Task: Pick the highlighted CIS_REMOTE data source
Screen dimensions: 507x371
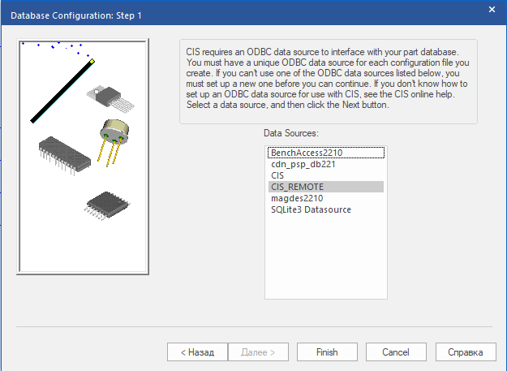Action: click(x=297, y=187)
